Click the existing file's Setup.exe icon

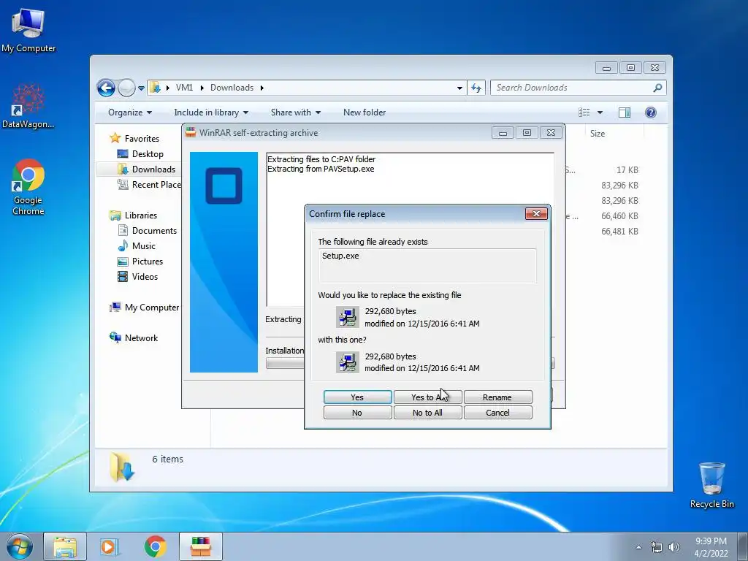[347, 317]
